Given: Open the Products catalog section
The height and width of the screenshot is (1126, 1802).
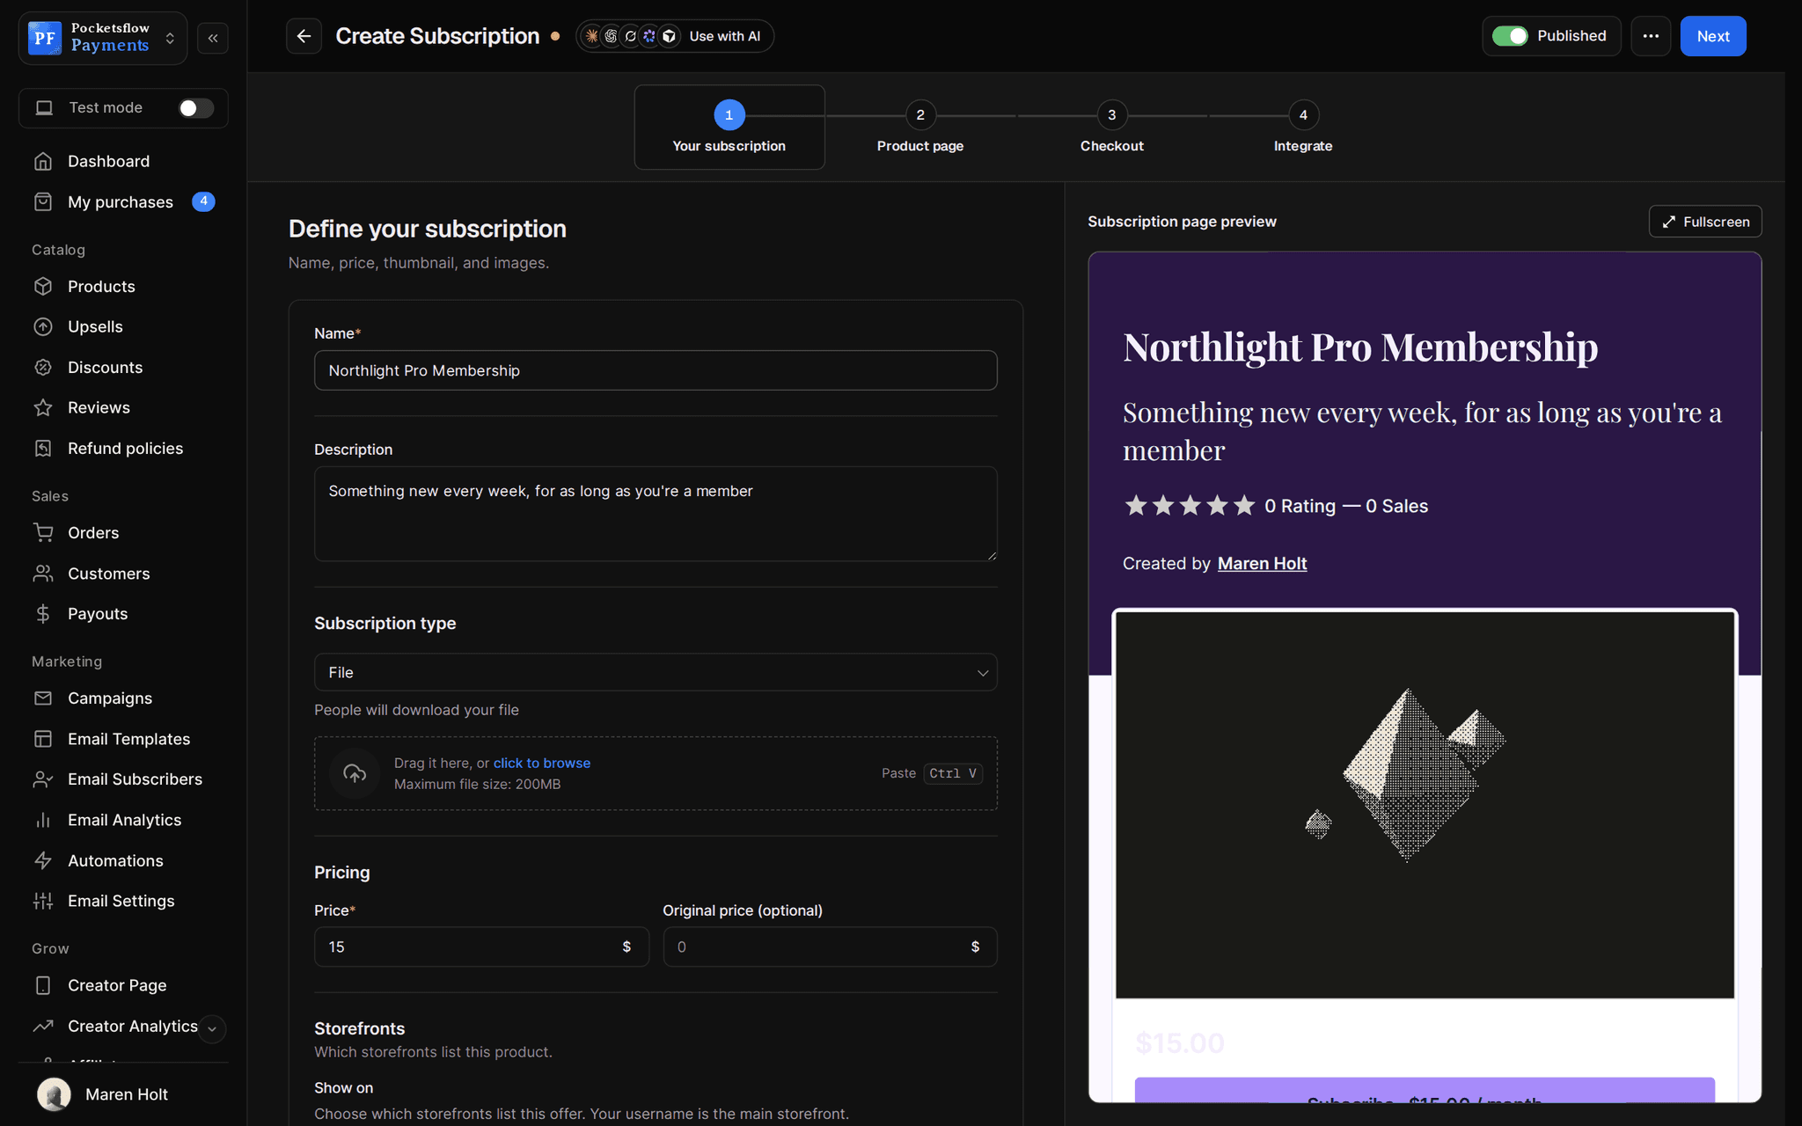Looking at the screenshot, I should (123, 286).
